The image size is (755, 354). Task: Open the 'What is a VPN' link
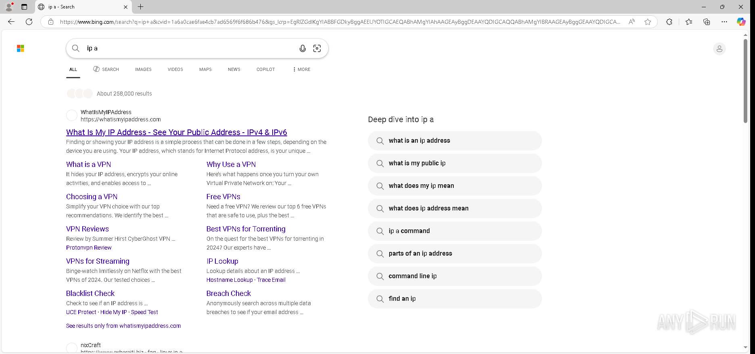(x=89, y=165)
